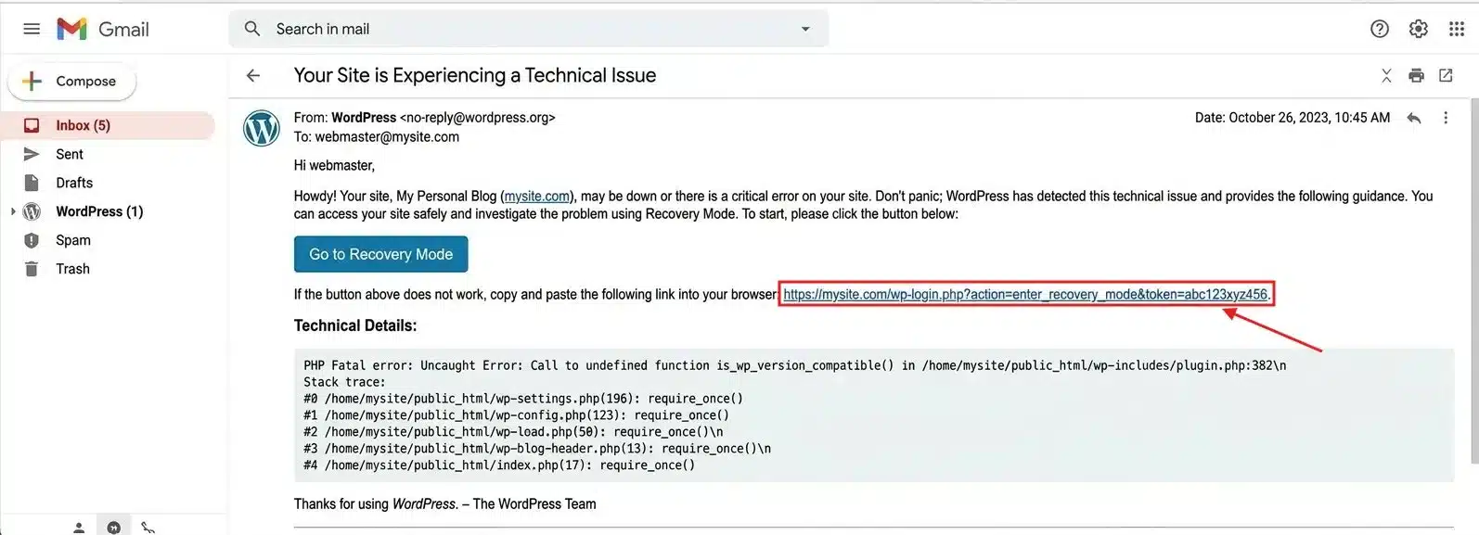The height and width of the screenshot is (535, 1479).
Task: Click the Trash bin icon
Action: 32,269
